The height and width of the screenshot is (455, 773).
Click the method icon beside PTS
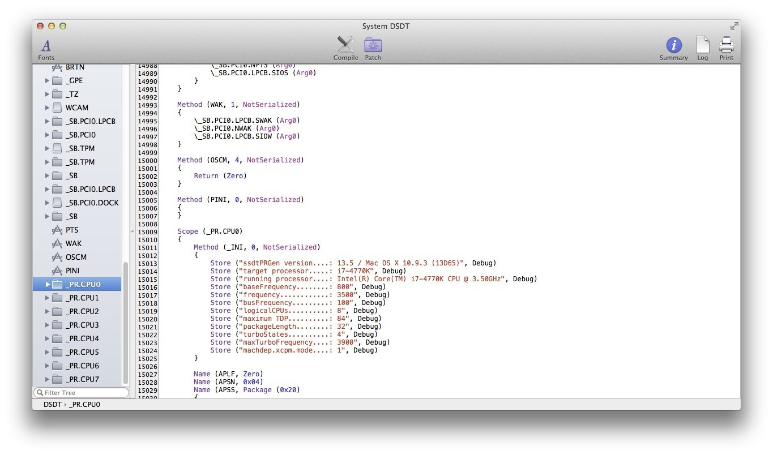pos(57,230)
